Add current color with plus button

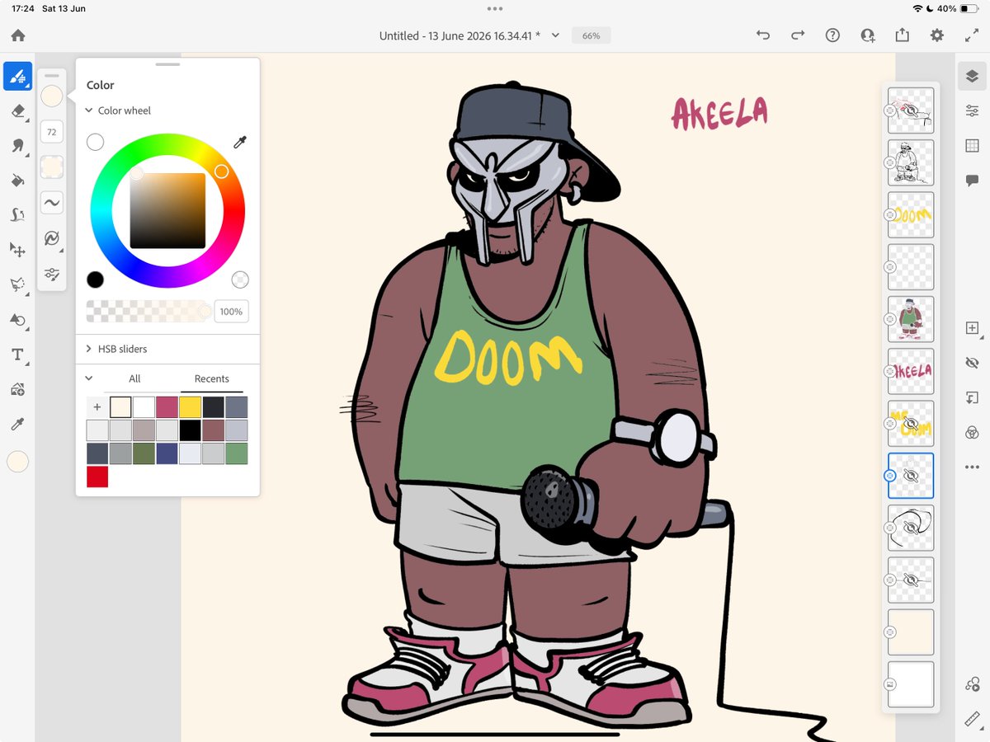coord(97,407)
